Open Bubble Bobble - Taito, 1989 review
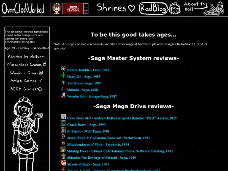This screenshot has width=228, height=171. [88, 70]
